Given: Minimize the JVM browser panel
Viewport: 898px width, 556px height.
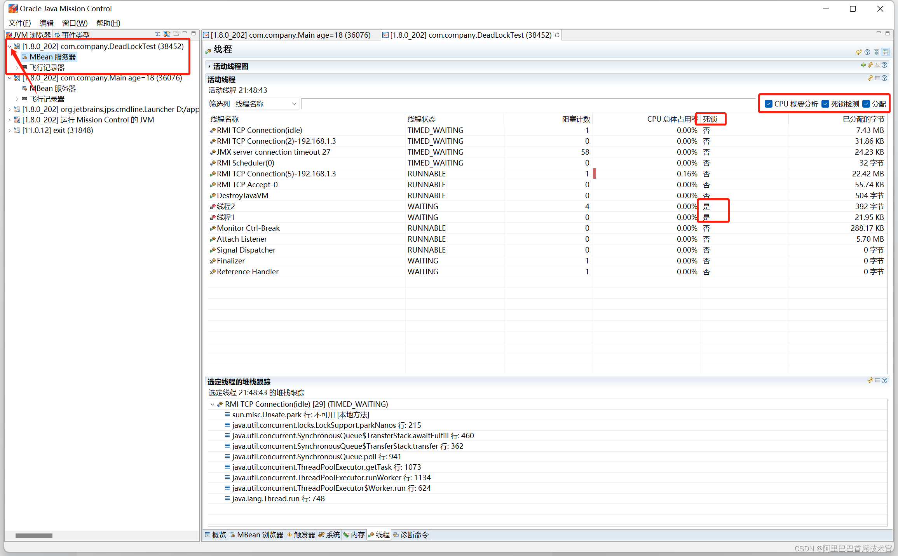Looking at the screenshot, I should 185,33.
